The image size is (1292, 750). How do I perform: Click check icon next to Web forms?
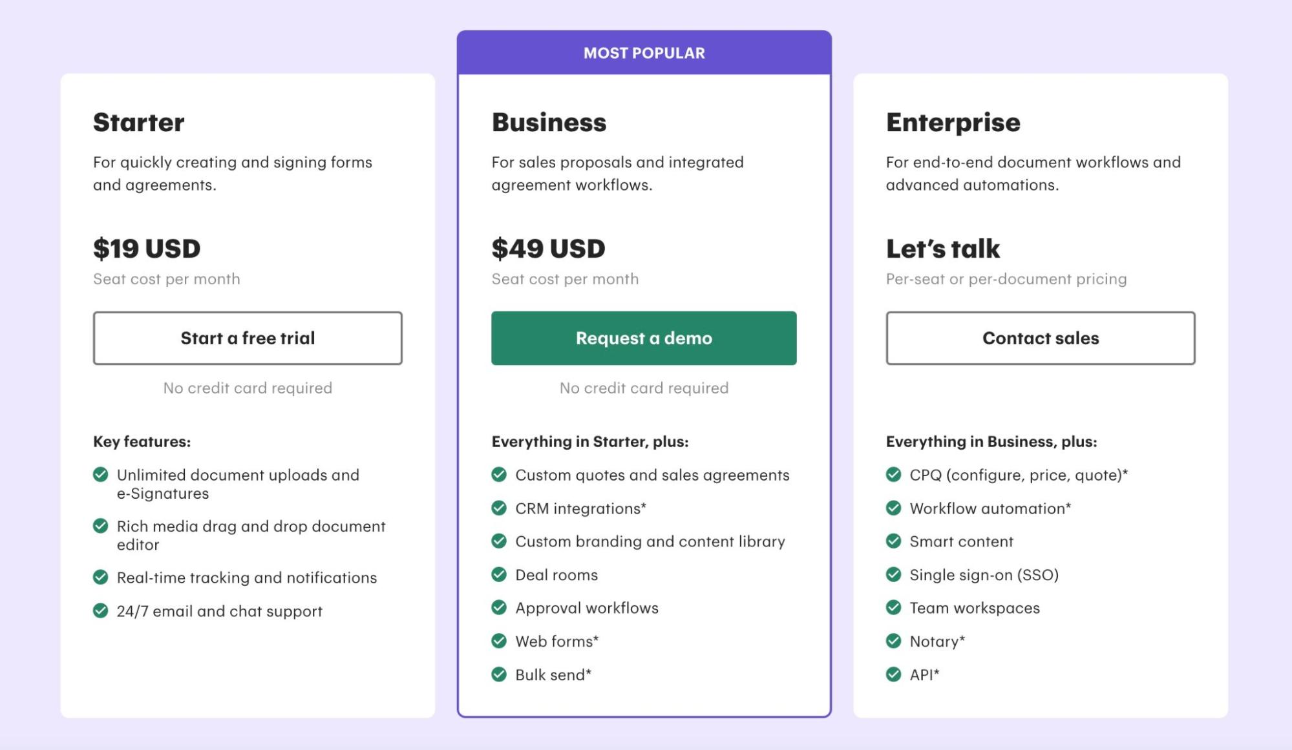click(x=499, y=641)
